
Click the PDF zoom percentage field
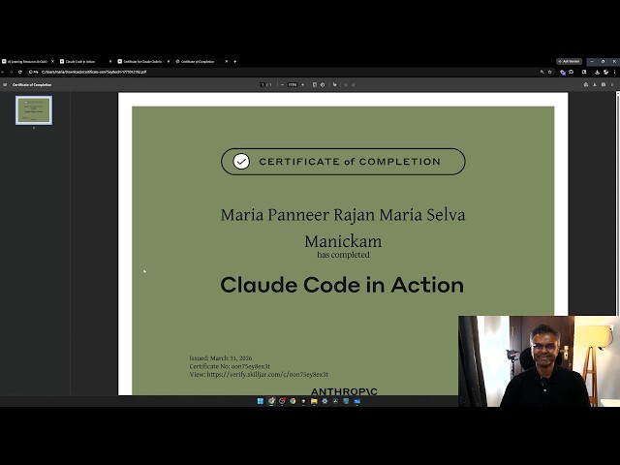click(x=293, y=84)
